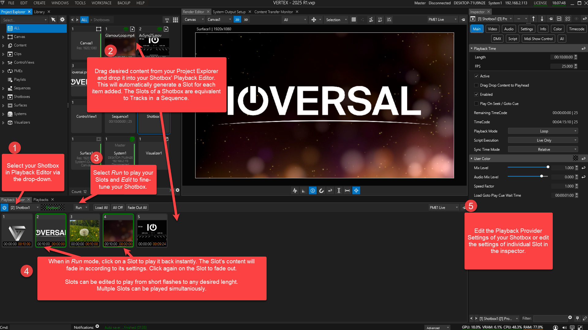The image size is (588, 330).
Task: Check Play On Seek / Goto Cue
Action: [476, 104]
